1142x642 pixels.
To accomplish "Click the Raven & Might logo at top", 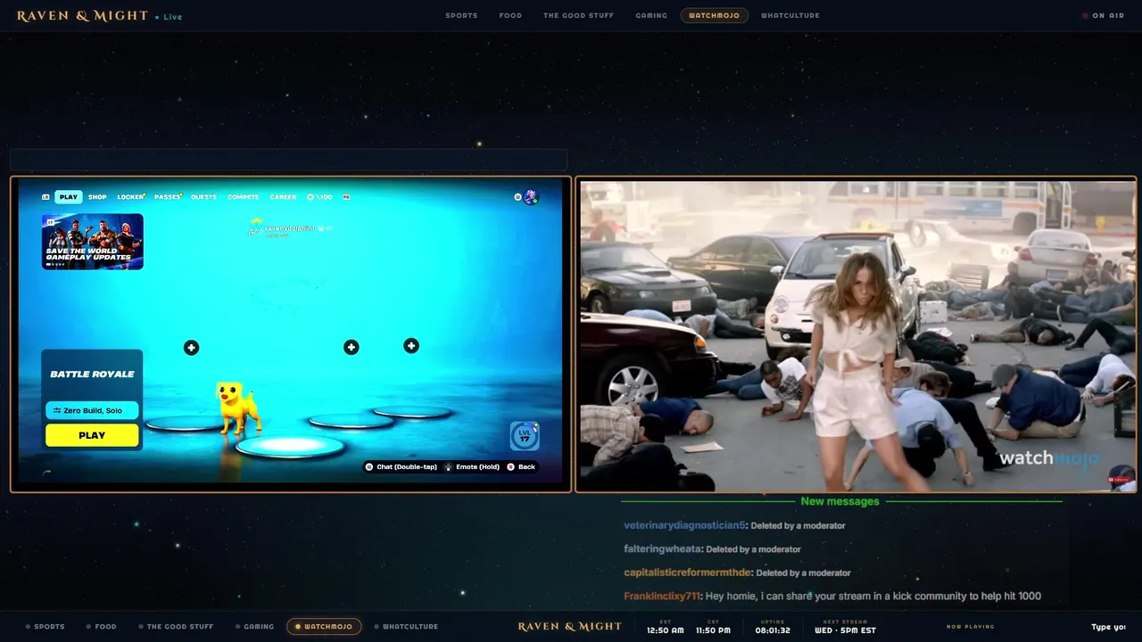I will 83,16.
